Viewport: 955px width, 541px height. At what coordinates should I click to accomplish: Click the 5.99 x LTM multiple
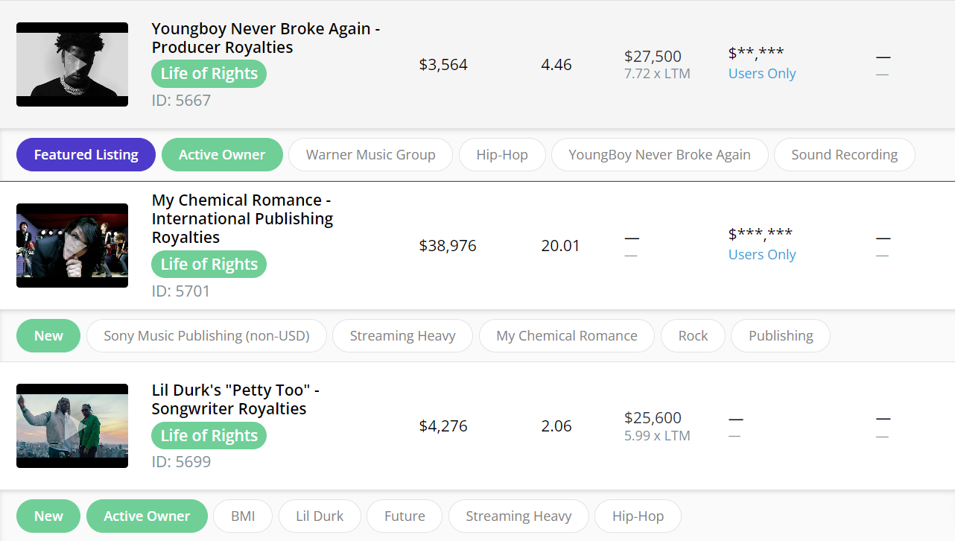[x=657, y=436]
